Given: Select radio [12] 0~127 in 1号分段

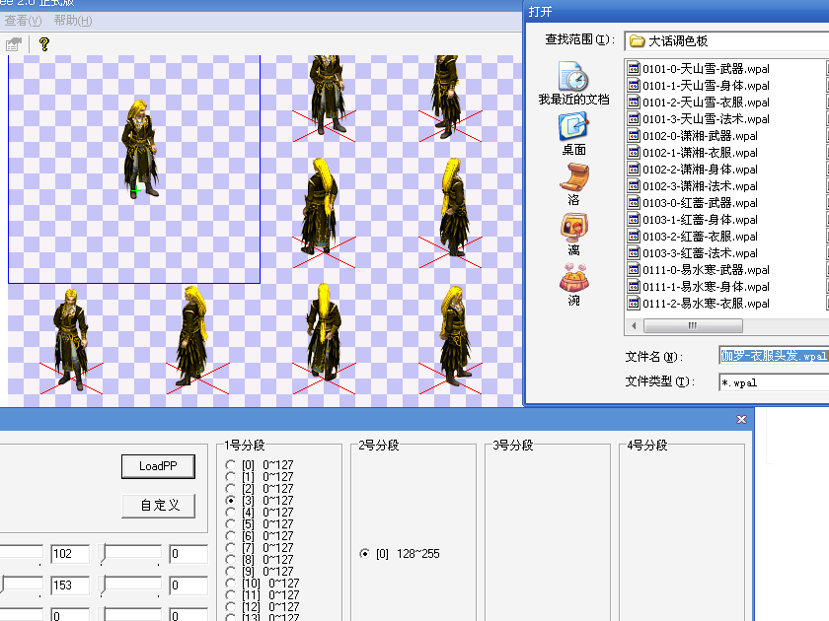Looking at the screenshot, I should [230, 607].
